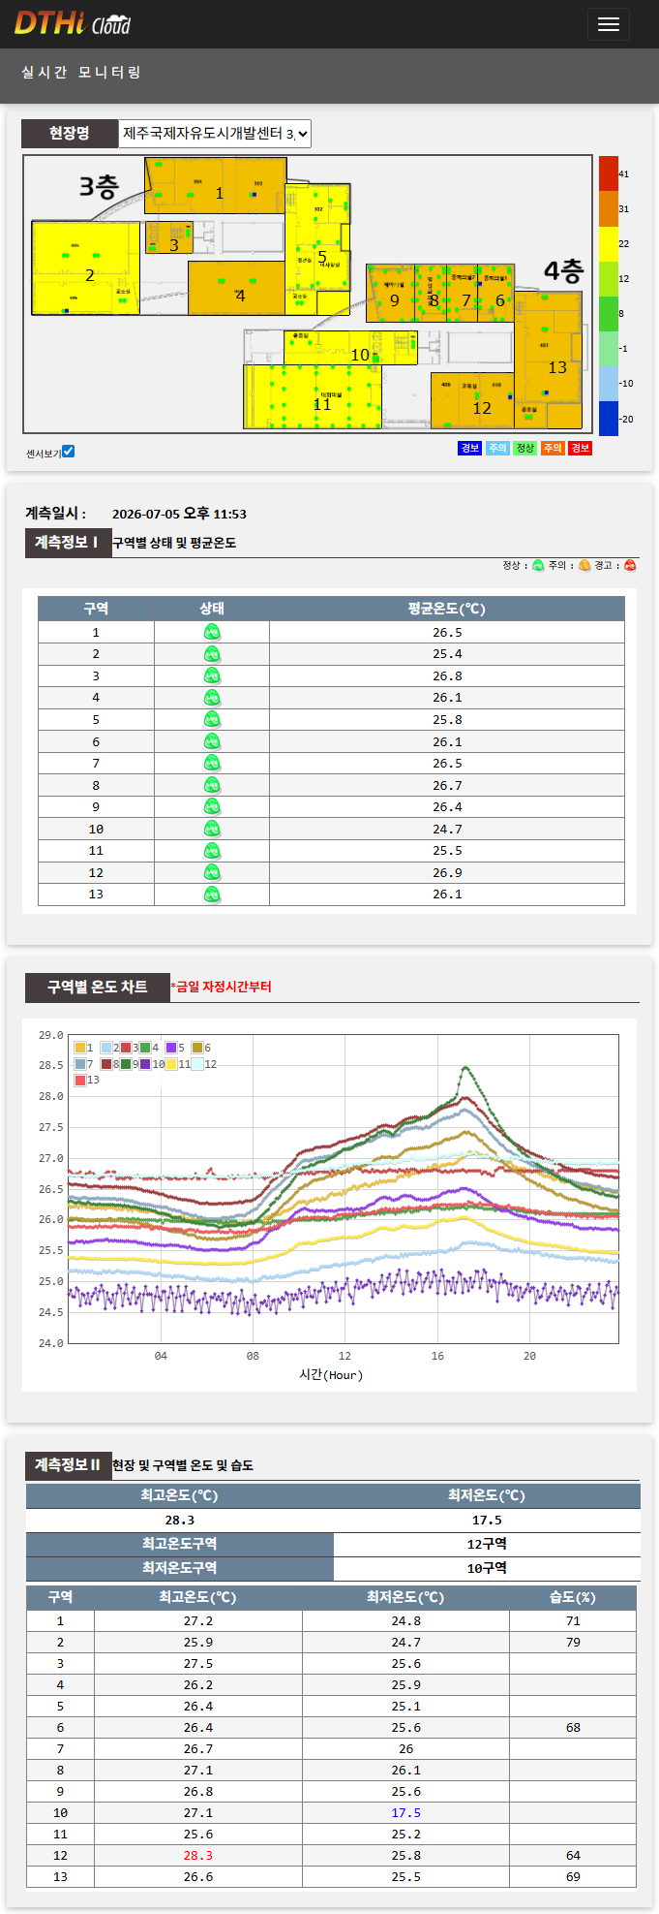This screenshot has height=1914, width=659.
Task: Click zone 13 green status icon
Action: 212,894
